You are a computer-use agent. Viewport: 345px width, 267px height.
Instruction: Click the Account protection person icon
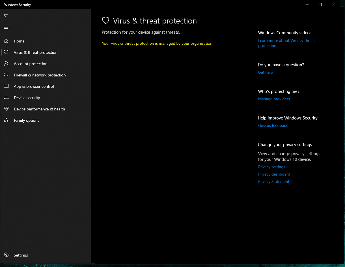tap(6, 64)
